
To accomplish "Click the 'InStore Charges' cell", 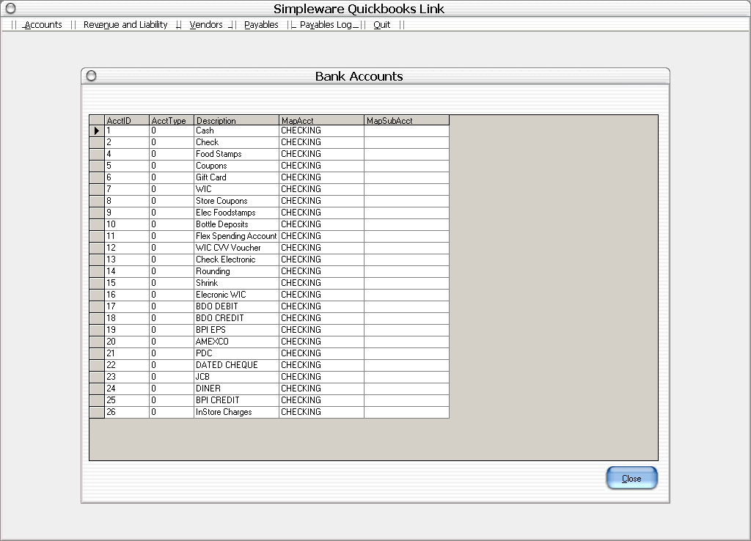I will pyautogui.click(x=237, y=412).
